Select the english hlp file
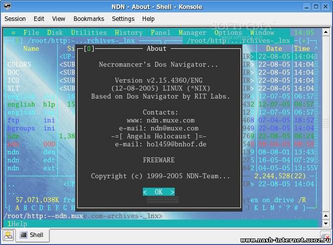This screenshot has height=245, width=333. click(31, 105)
